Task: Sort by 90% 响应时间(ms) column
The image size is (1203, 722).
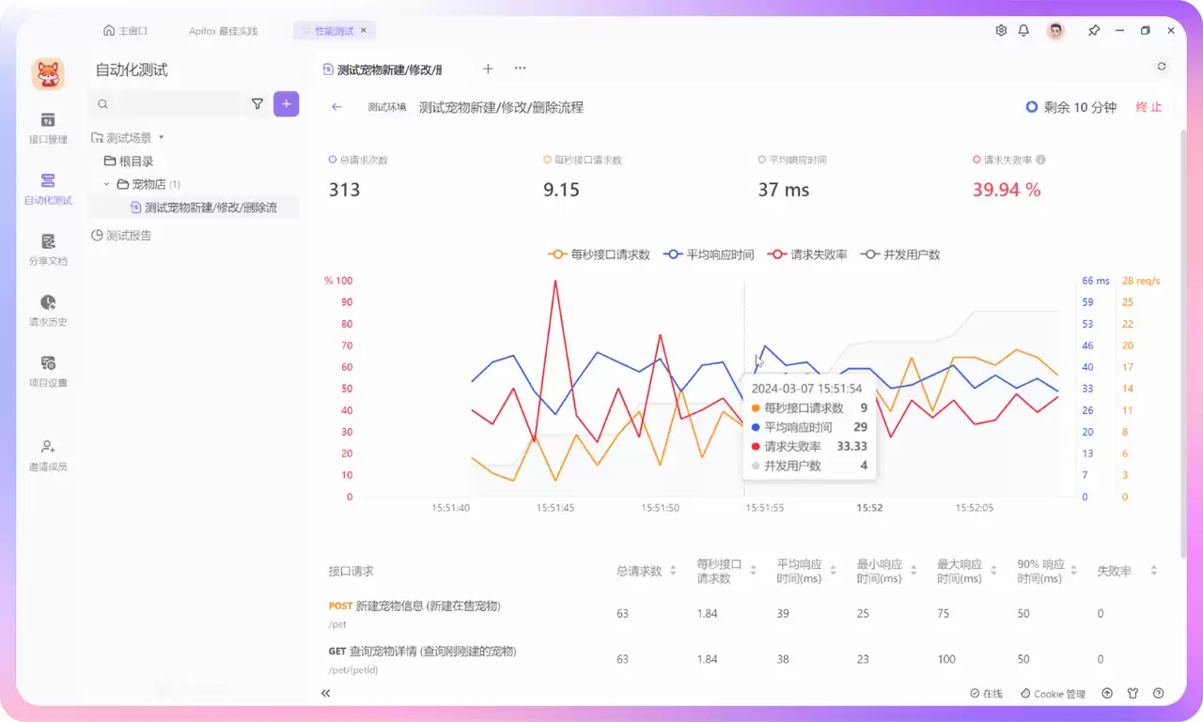Action: click(x=1073, y=571)
